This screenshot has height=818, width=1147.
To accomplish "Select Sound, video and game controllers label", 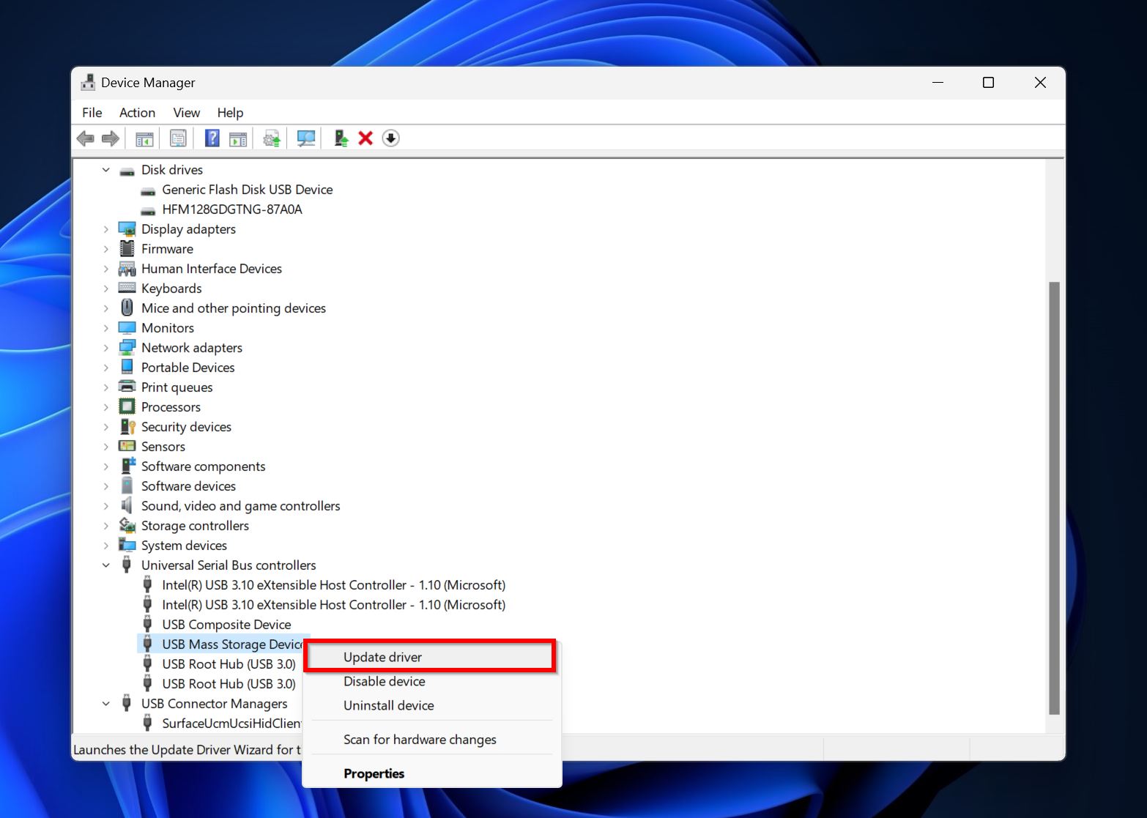I will [x=240, y=506].
